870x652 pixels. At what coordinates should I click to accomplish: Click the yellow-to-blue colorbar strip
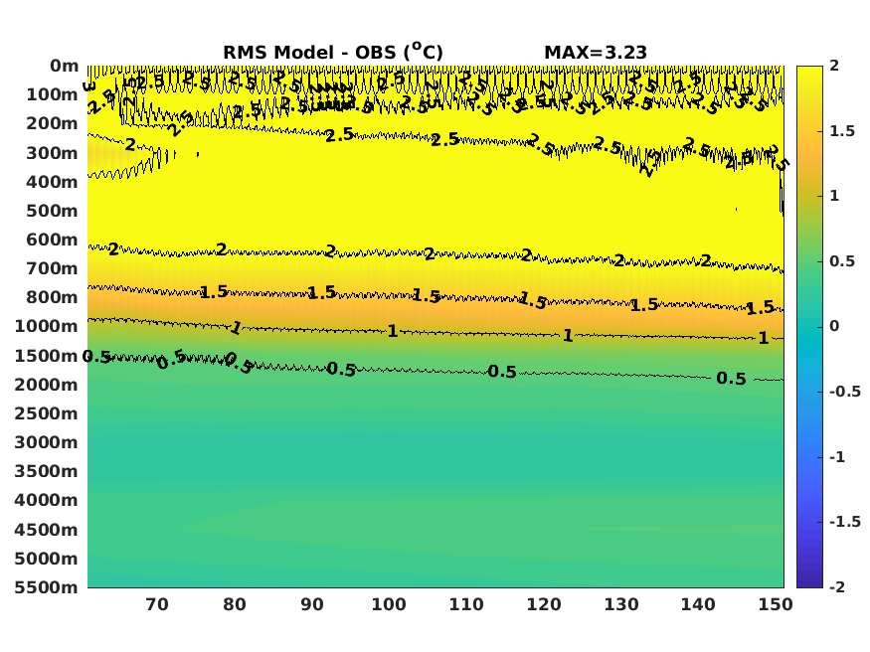pos(809,327)
